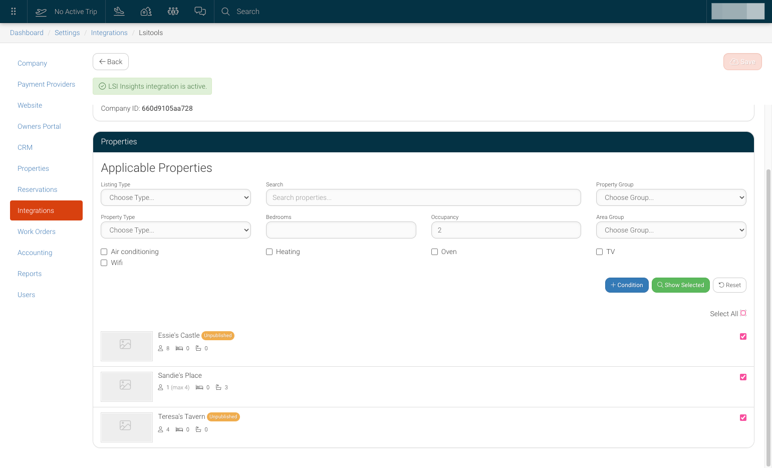This screenshot has height=468, width=772.
Task: Click the bed icon under Sandie's Place
Action: pyautogui.click(x=199, y=387)
